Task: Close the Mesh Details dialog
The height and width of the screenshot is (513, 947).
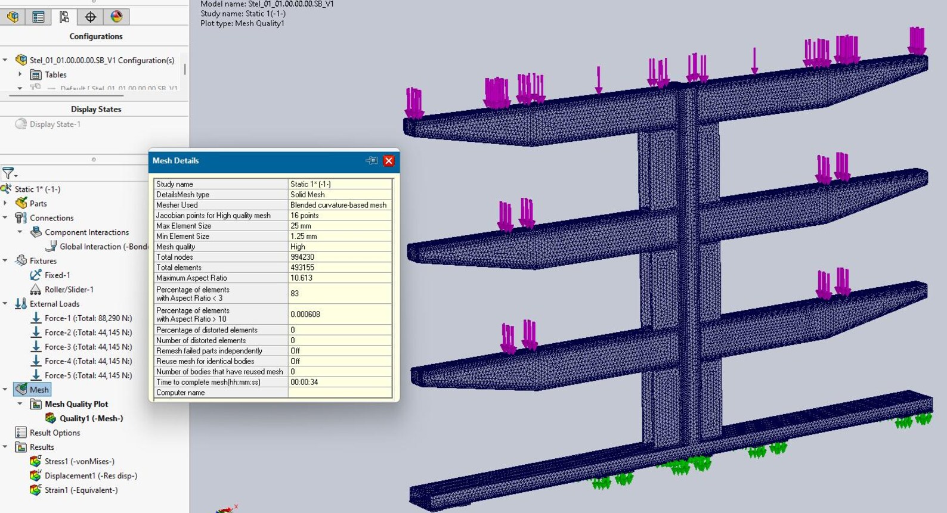Action: tap(389, 161)
